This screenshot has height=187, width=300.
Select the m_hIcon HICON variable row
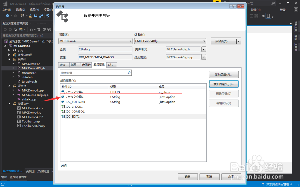[133, 92]
